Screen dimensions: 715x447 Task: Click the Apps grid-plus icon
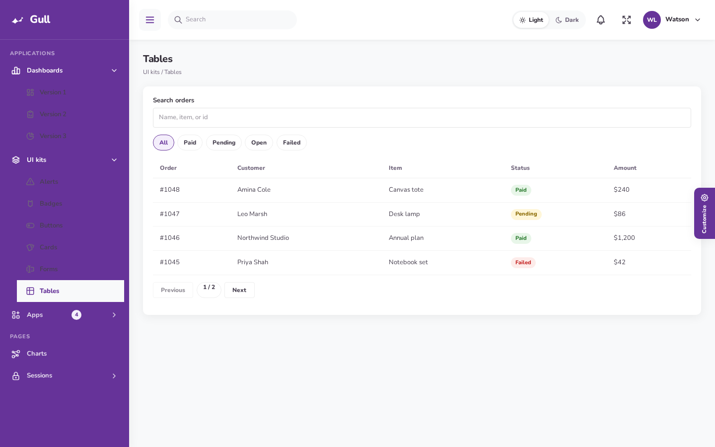(16, 315)
